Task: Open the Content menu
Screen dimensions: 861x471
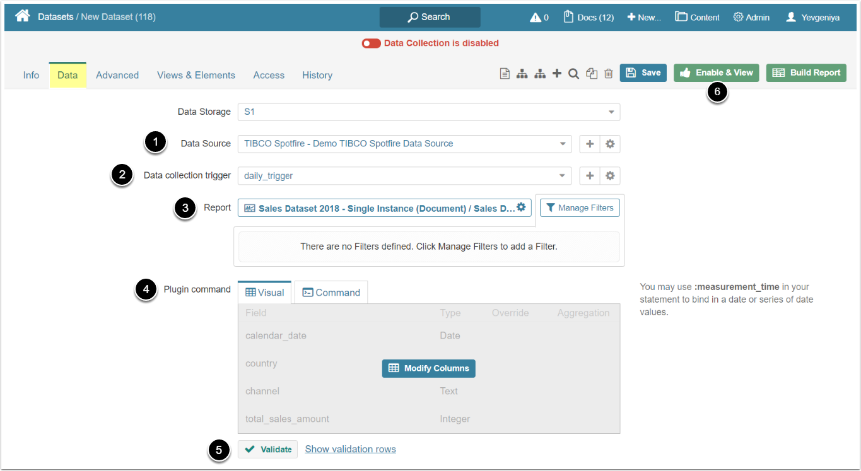Action: coord(697,17)
